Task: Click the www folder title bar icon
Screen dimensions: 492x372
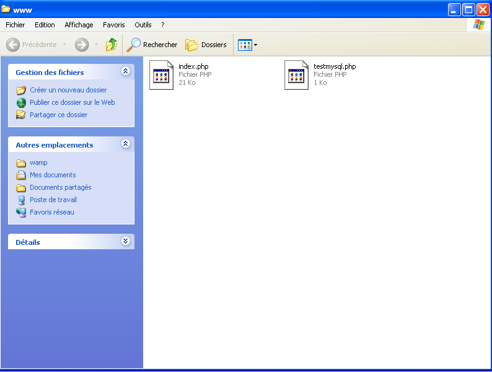Action: click(x=6, y=9)
